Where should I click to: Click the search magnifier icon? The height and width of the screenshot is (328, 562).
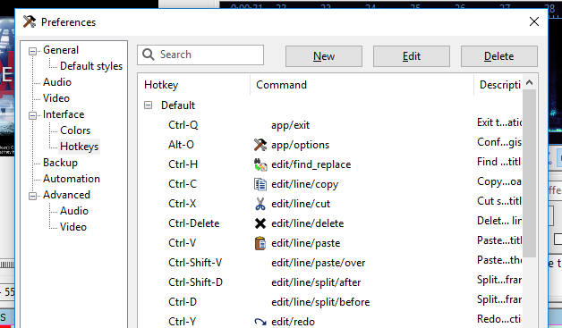[x=148, y=55]
